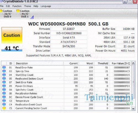This screenshot has width=138, height=113.
Task: Close the CrystalDiskInfo window
Action: tap(135, 2)
